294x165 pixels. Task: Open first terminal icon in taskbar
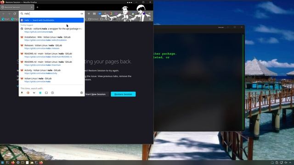point(8,163)
